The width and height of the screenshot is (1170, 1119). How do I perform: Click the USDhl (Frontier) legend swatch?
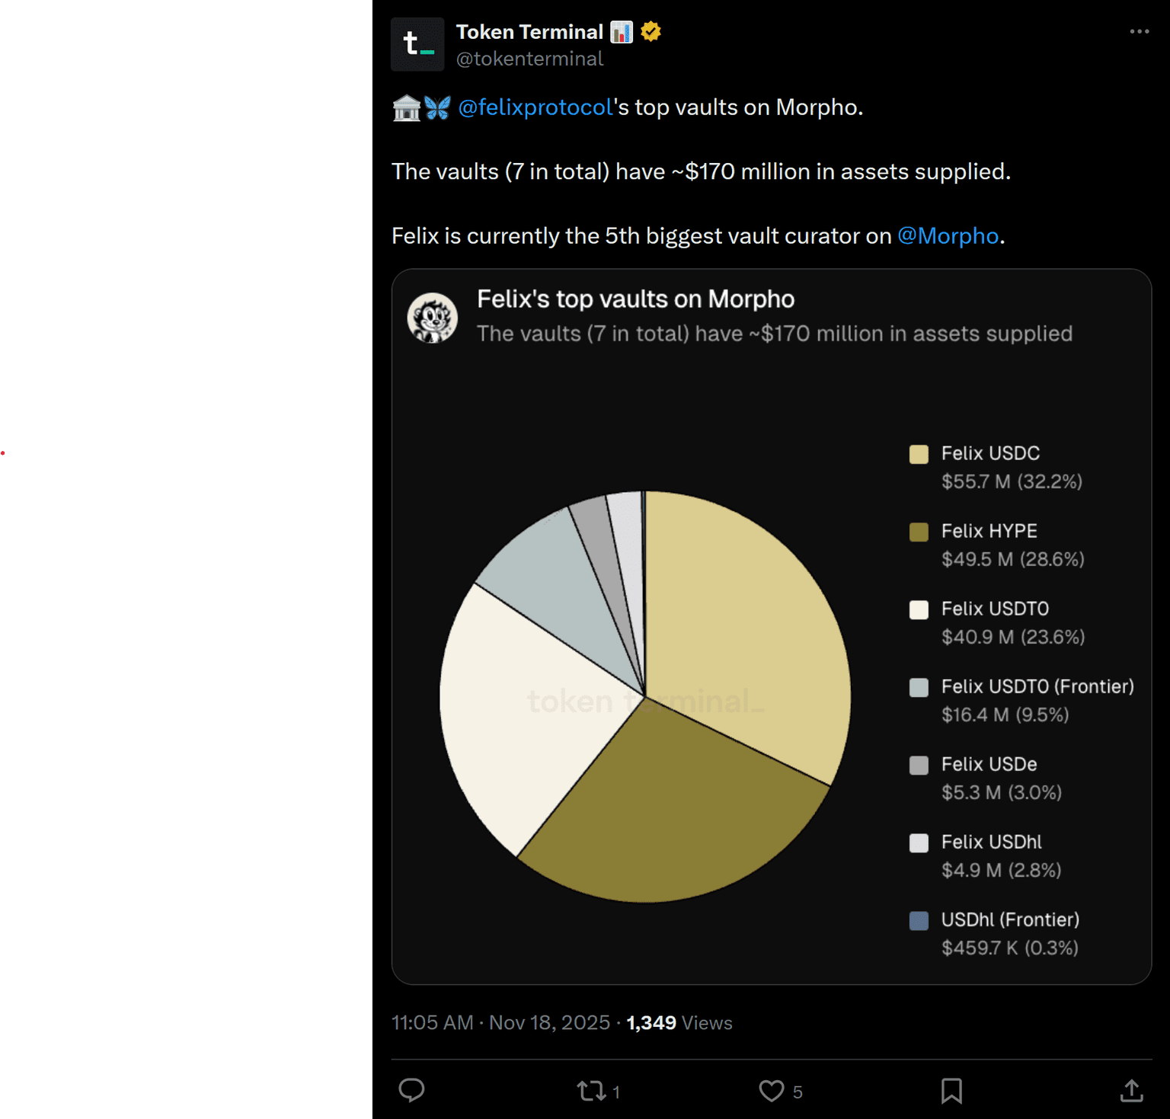click(x=919, y=921)
